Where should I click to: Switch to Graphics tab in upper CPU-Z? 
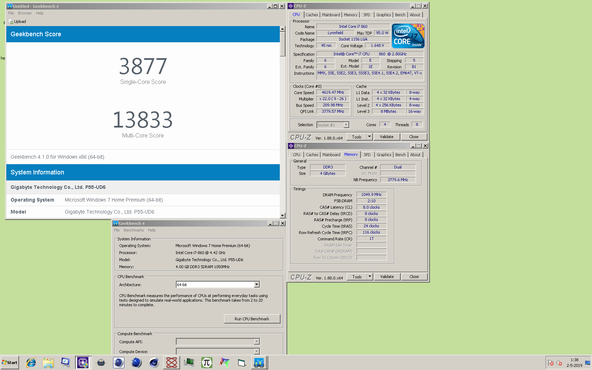383,15
